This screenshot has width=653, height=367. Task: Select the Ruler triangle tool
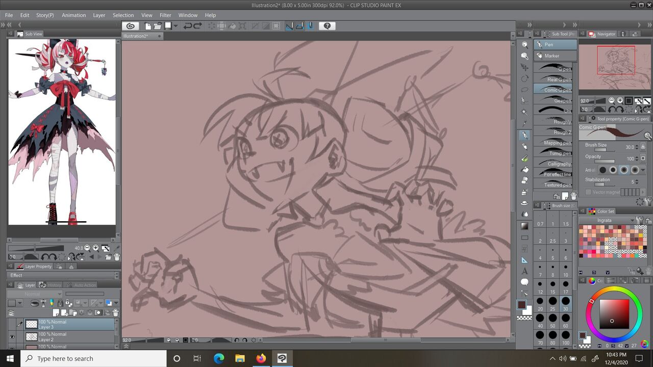[x=524, y=259]
